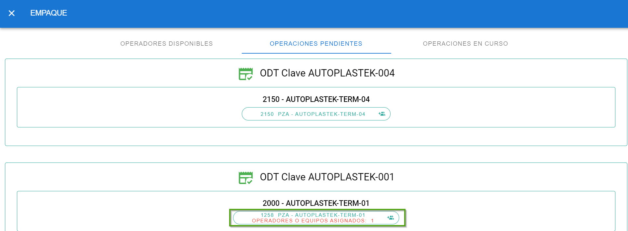This screenshot has width=628, height=231.
Task: Click the EMPAQUE title in the header
Action: pyautogui.click(x=48, y=13)
